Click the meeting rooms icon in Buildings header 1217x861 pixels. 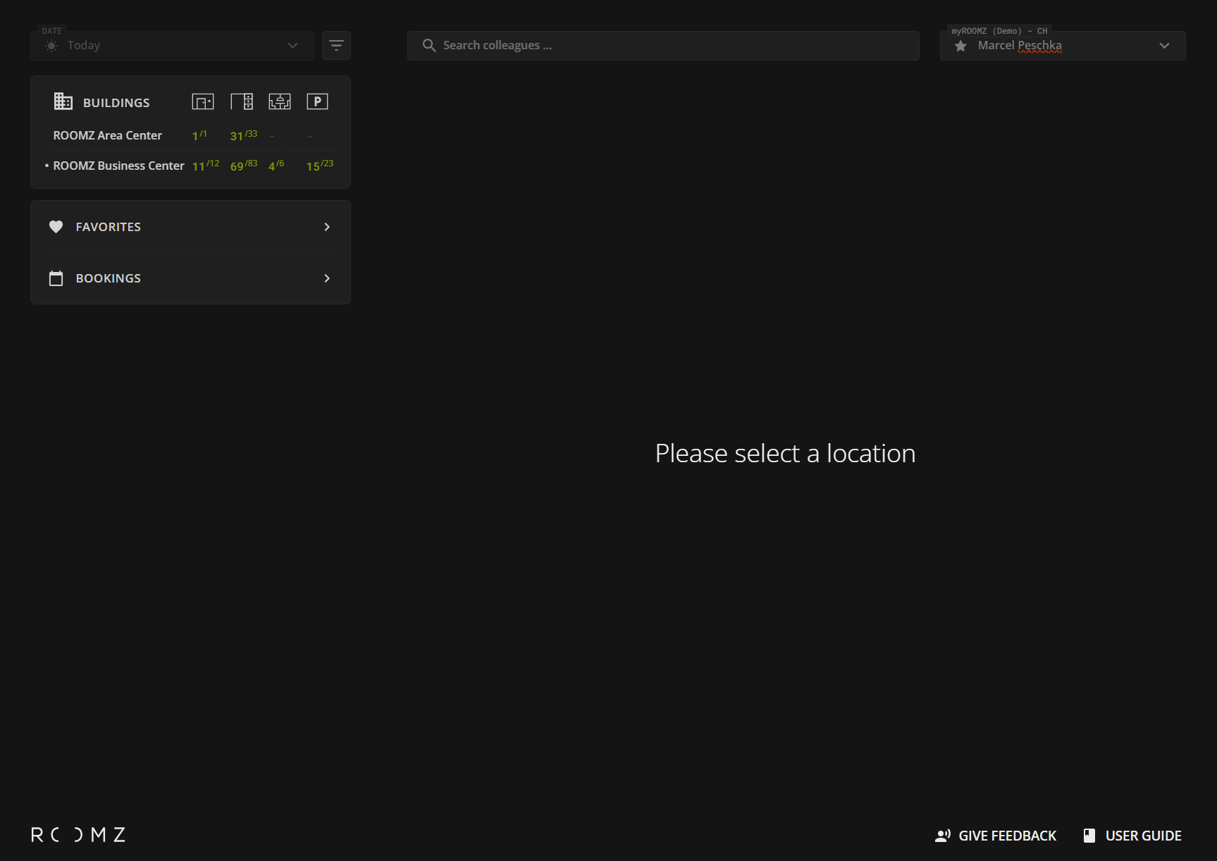click(x=202, y=102)
